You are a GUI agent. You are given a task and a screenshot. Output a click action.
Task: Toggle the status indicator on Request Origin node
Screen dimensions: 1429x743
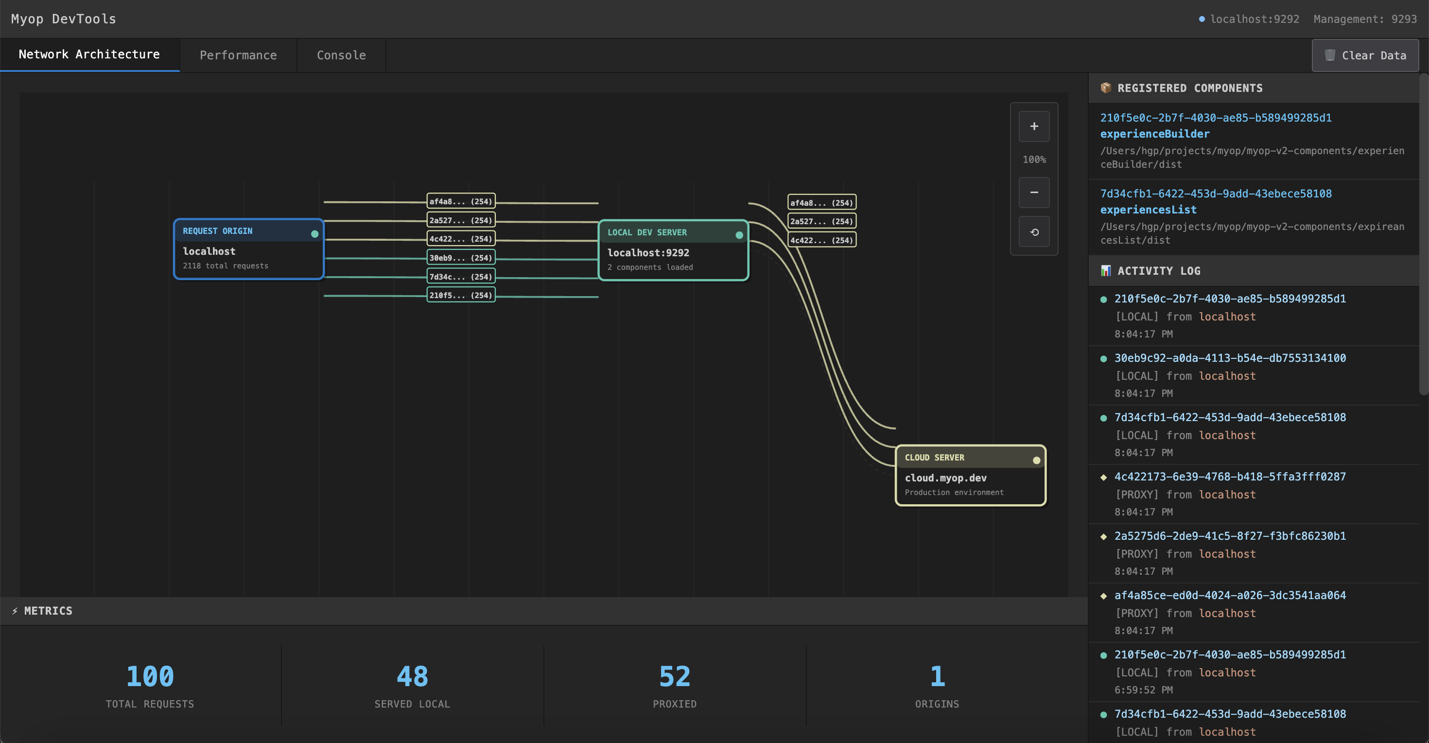pyautogui.click(x=314, y=233)
